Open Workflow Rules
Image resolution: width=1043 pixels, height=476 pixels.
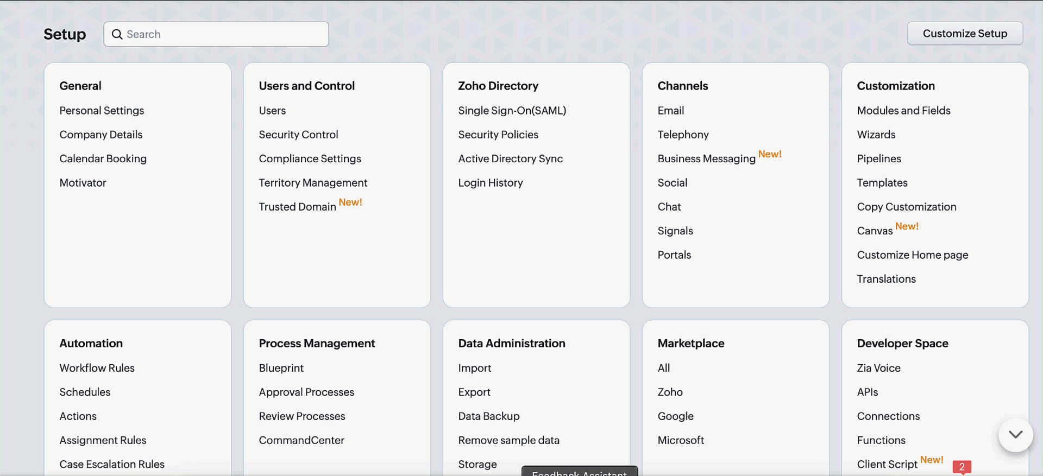tap(97, 368)
